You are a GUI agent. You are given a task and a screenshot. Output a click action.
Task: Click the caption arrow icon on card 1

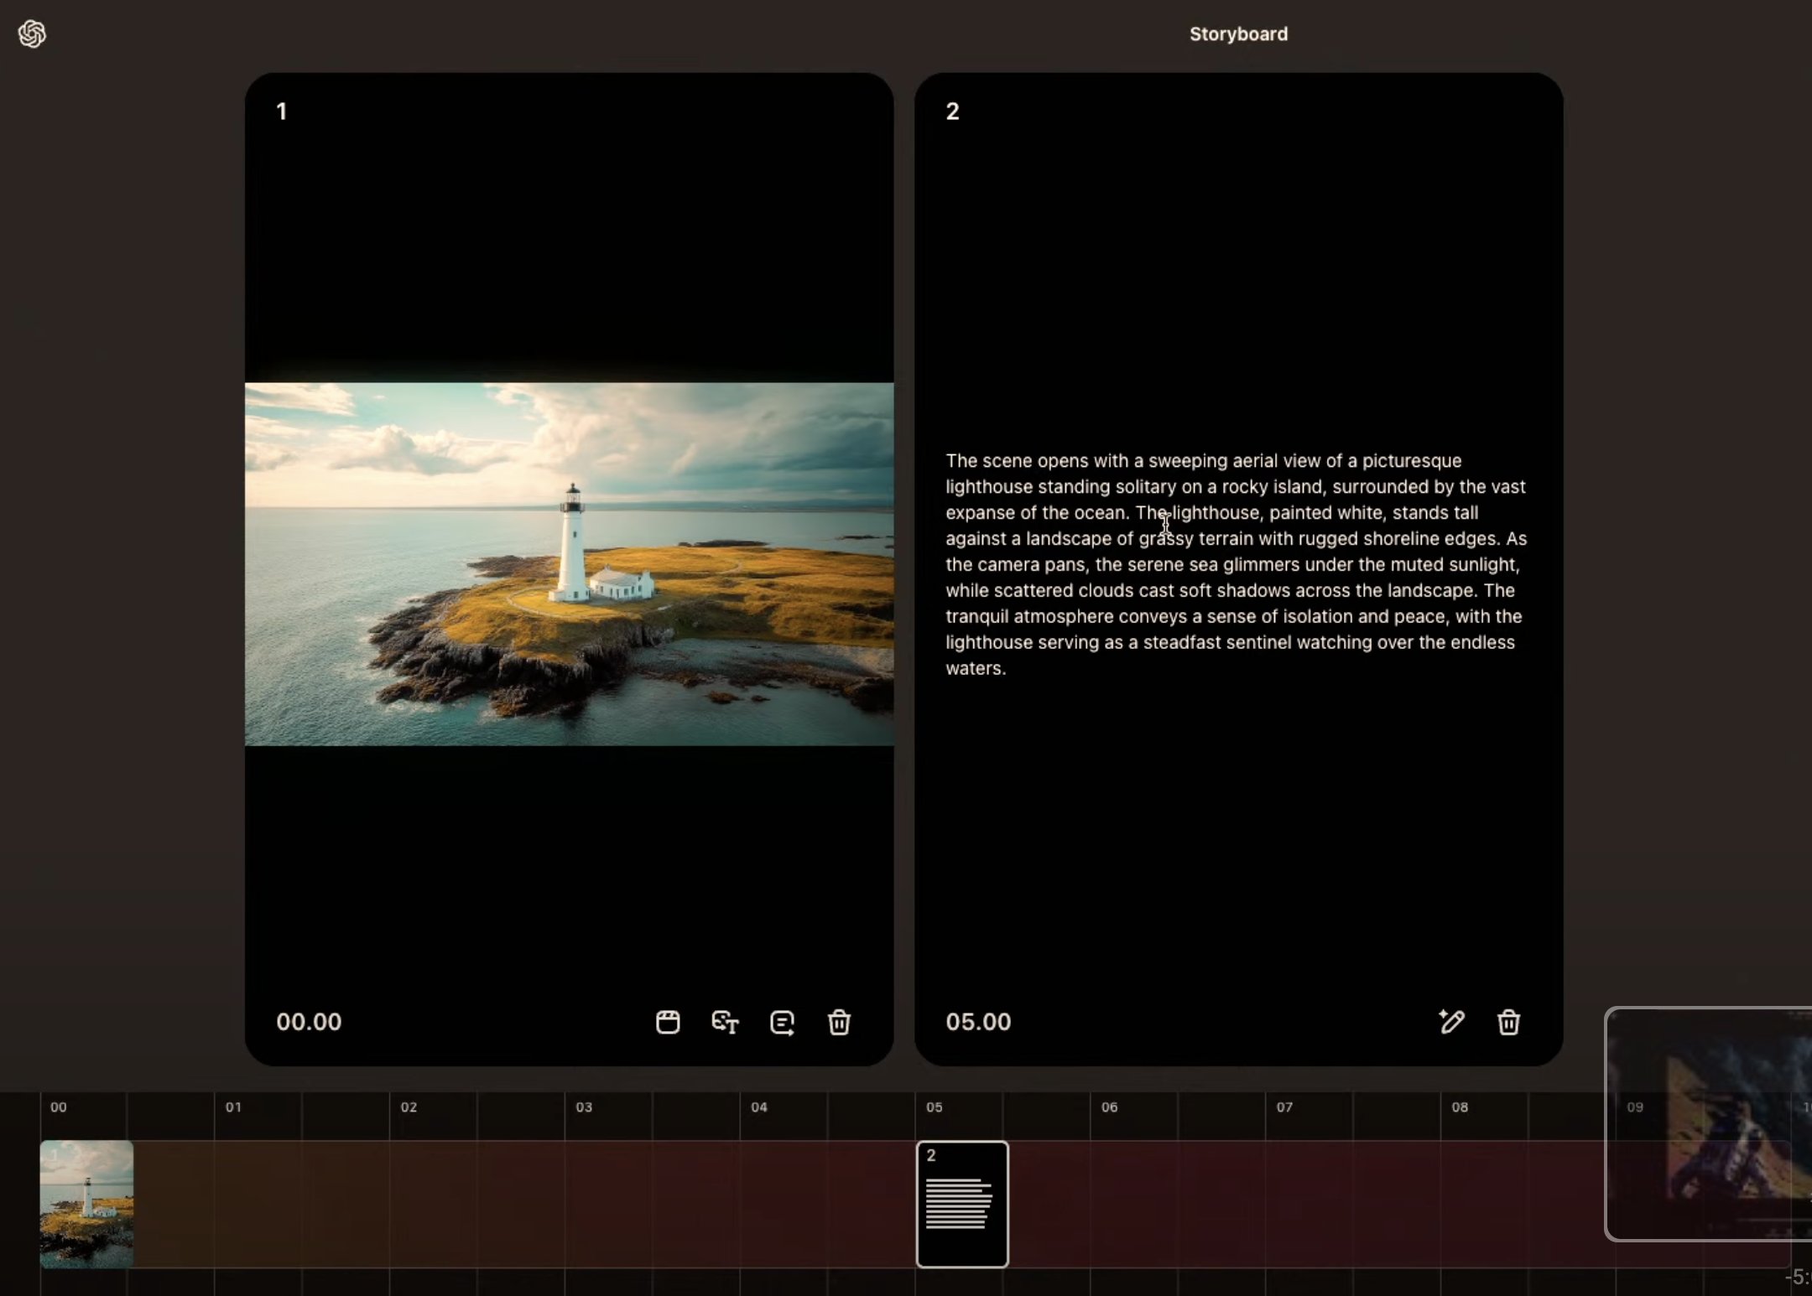pyautogui.click(x=782, y=1022)
